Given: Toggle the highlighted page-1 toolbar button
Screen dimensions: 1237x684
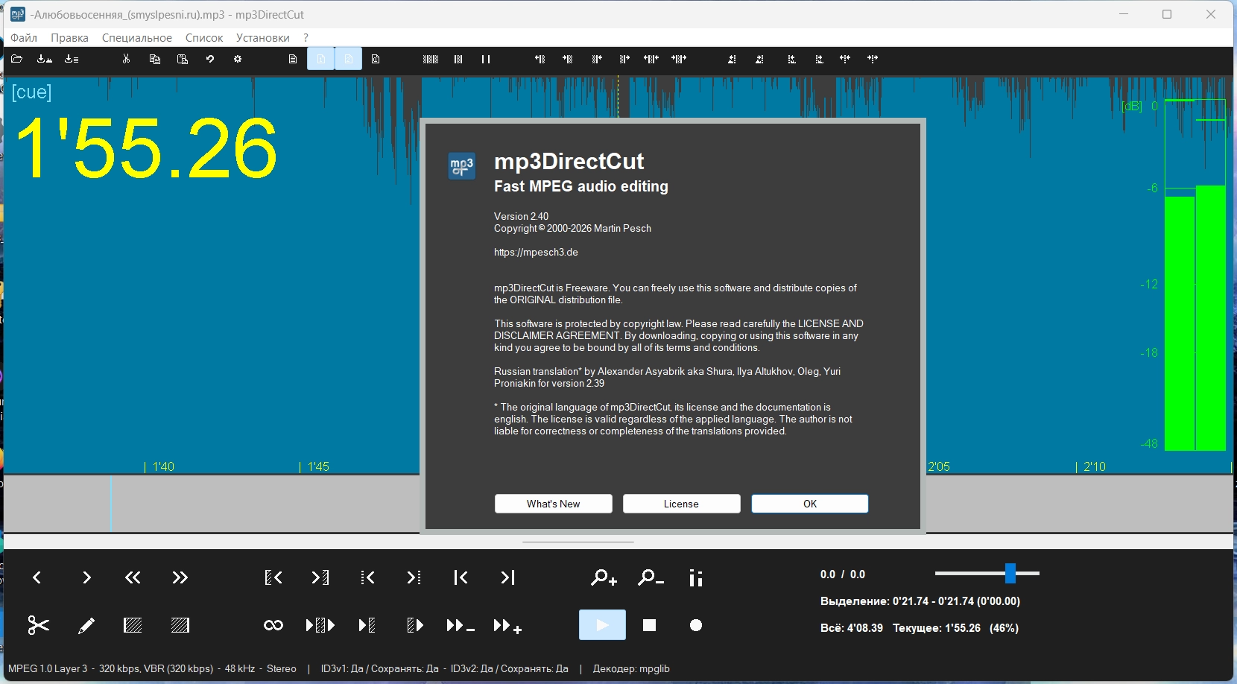Looking at the screenshot, I should (321, 59).
